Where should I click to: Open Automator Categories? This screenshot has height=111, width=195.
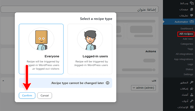pyautogui.click(x=187, y=44)
